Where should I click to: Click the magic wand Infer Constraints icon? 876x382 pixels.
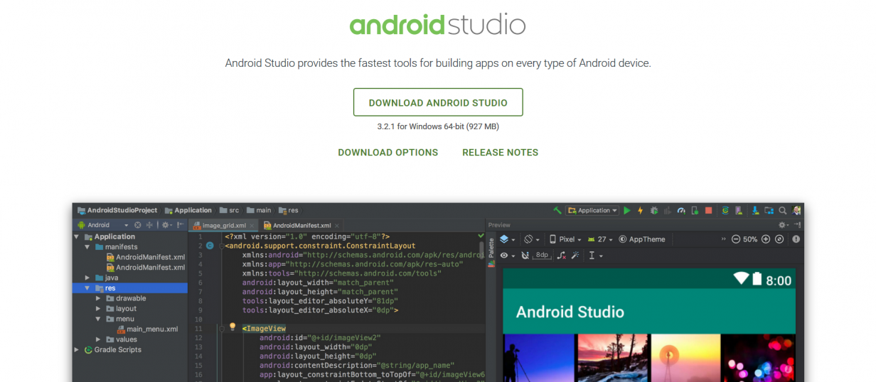pos(575,256)
